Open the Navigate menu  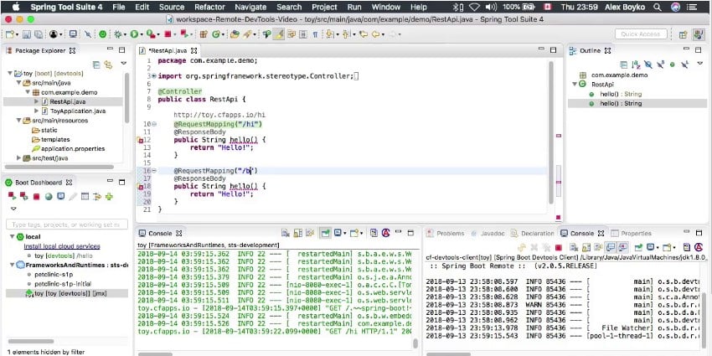pyautogui.click(x=250, y=7)
